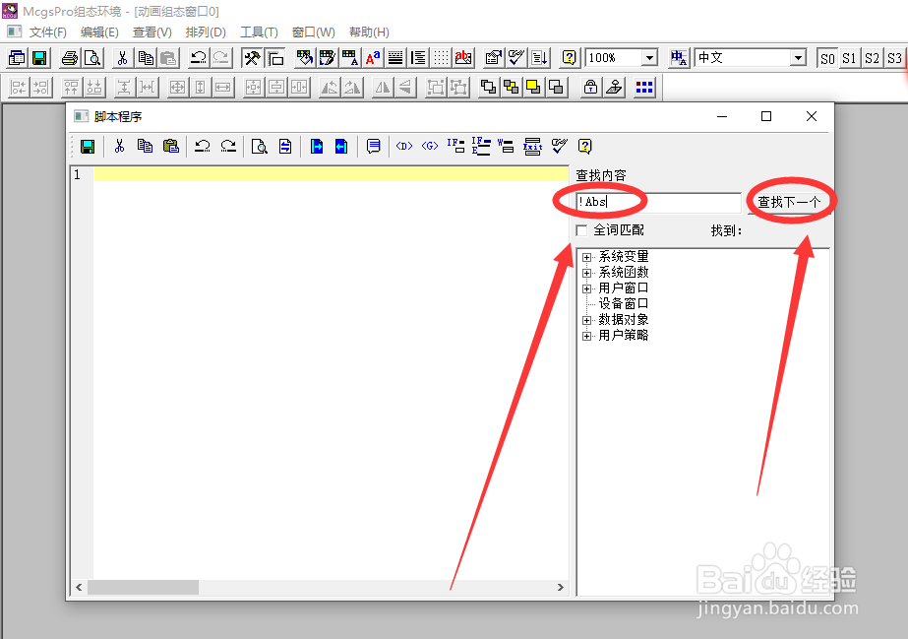The image size is (908, 639).
Task: Toggle the S0 state button
Action: [827, 58]
